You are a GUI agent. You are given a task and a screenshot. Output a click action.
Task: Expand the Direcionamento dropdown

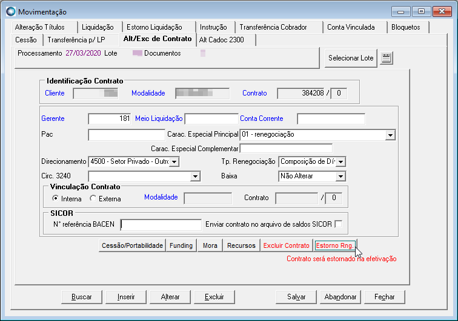click(x=174, y=161)
